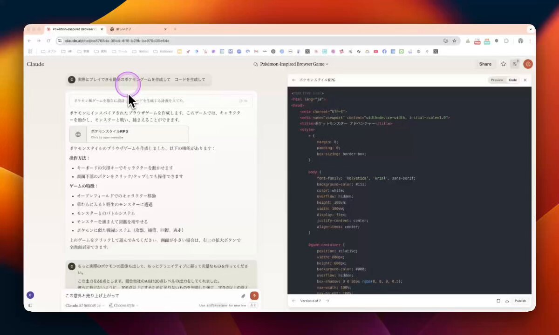Open the bookmarks apps grid icon
This screenshot has width=559, height=335.
point(30,51)
